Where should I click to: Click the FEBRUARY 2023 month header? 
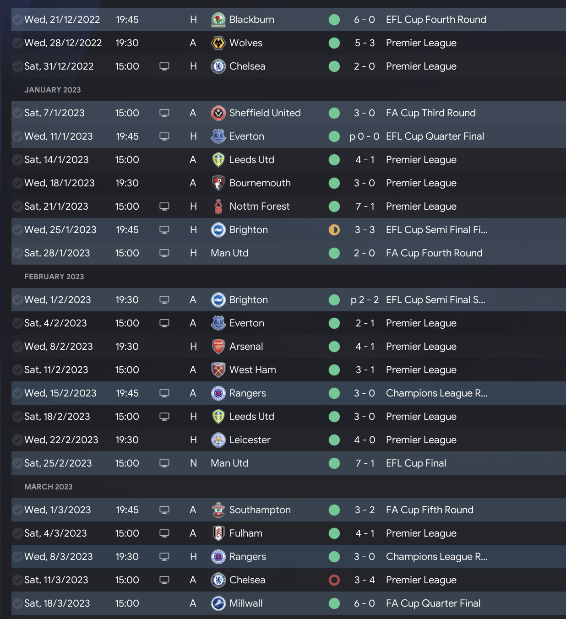pyautogui.click(x=54, y=277)
